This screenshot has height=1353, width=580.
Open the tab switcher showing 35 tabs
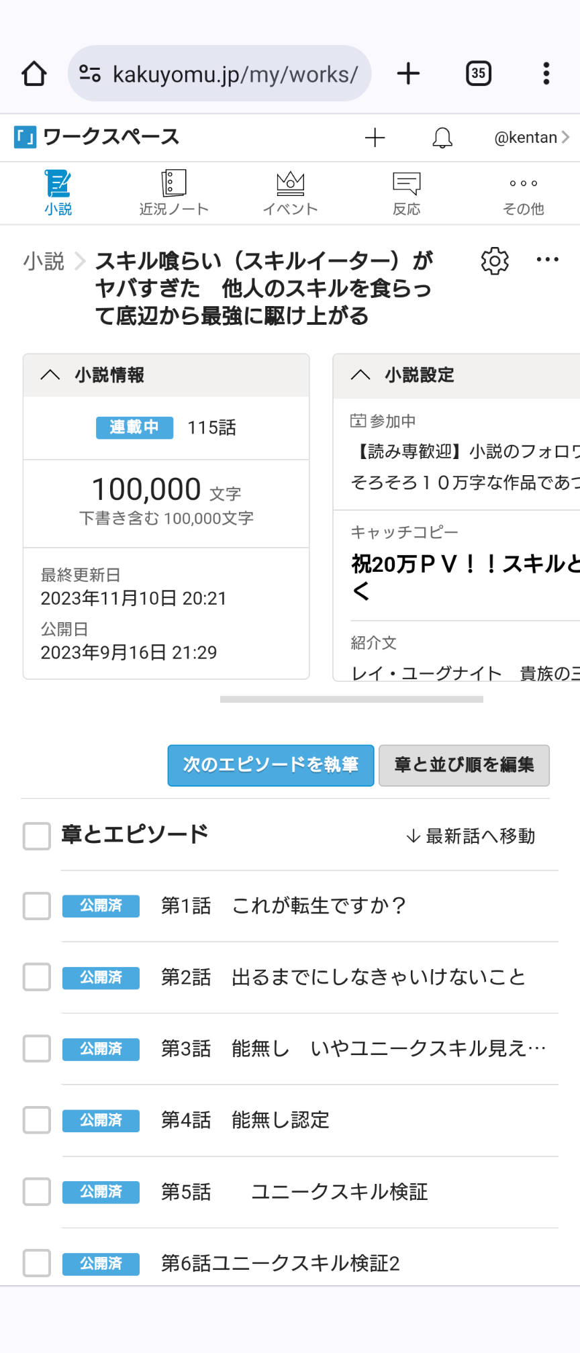(478, 74)
